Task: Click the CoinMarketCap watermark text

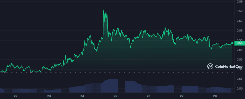Action: (x=229, y=66)
